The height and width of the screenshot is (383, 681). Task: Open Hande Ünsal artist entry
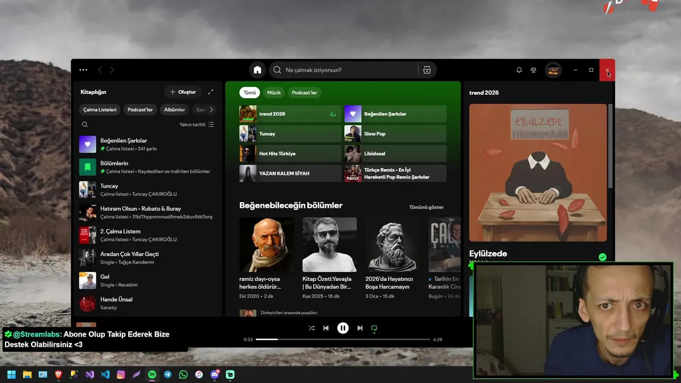pos(147,303)
